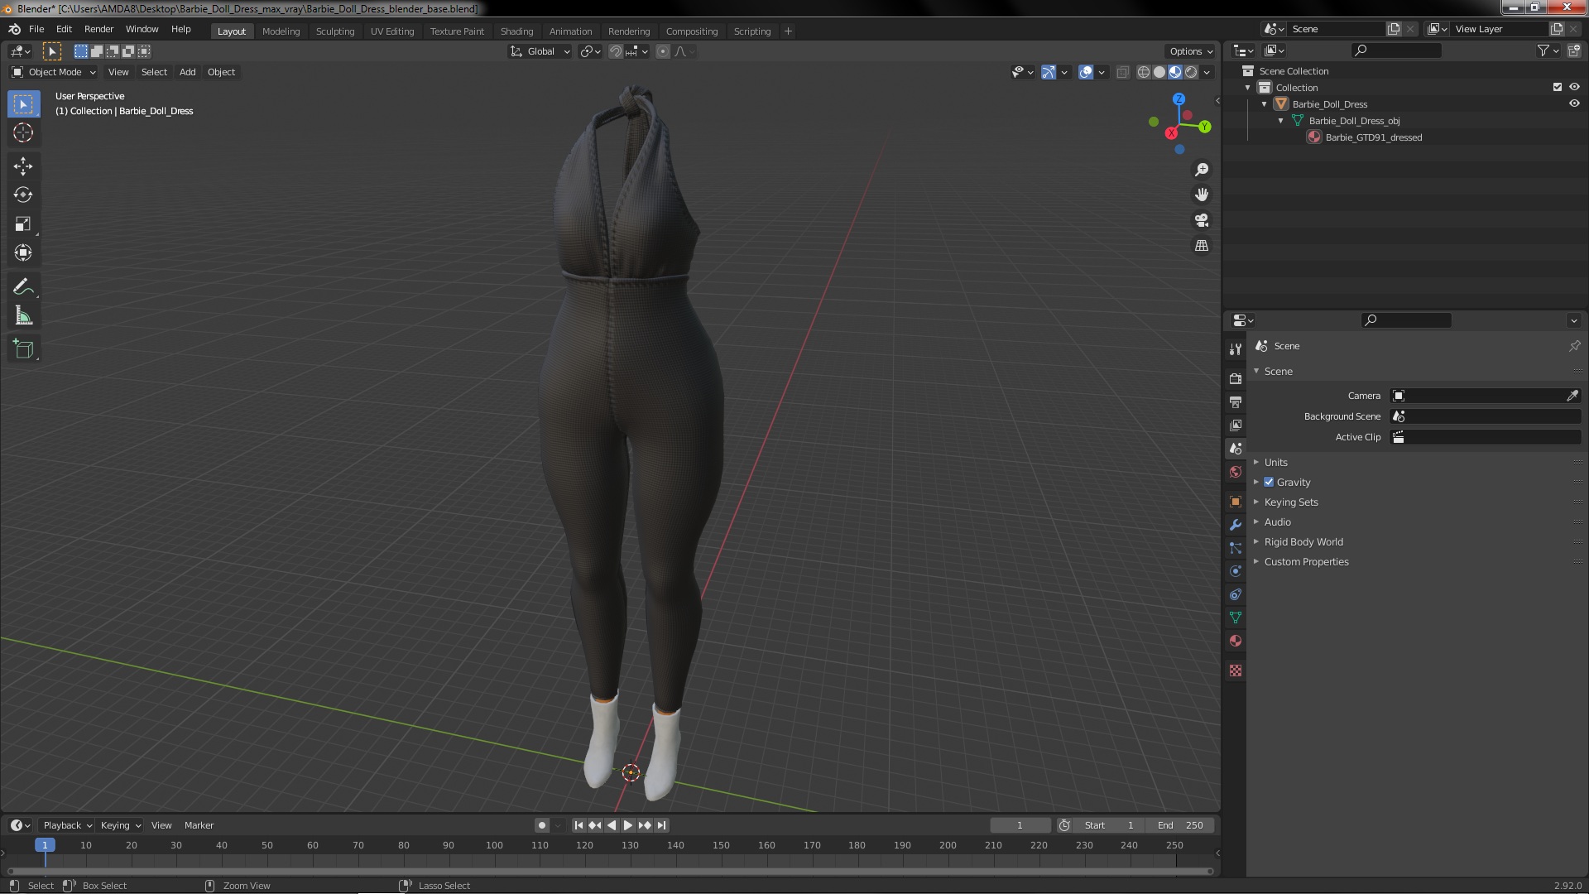Expand the Units panel
The image size is (1589, 894).
(1275, 463)
